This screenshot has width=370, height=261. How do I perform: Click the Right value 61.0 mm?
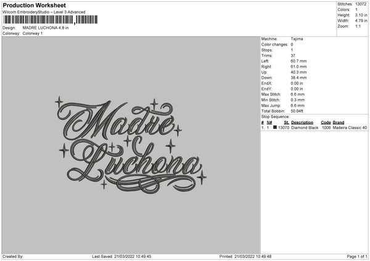click(298, 66)
